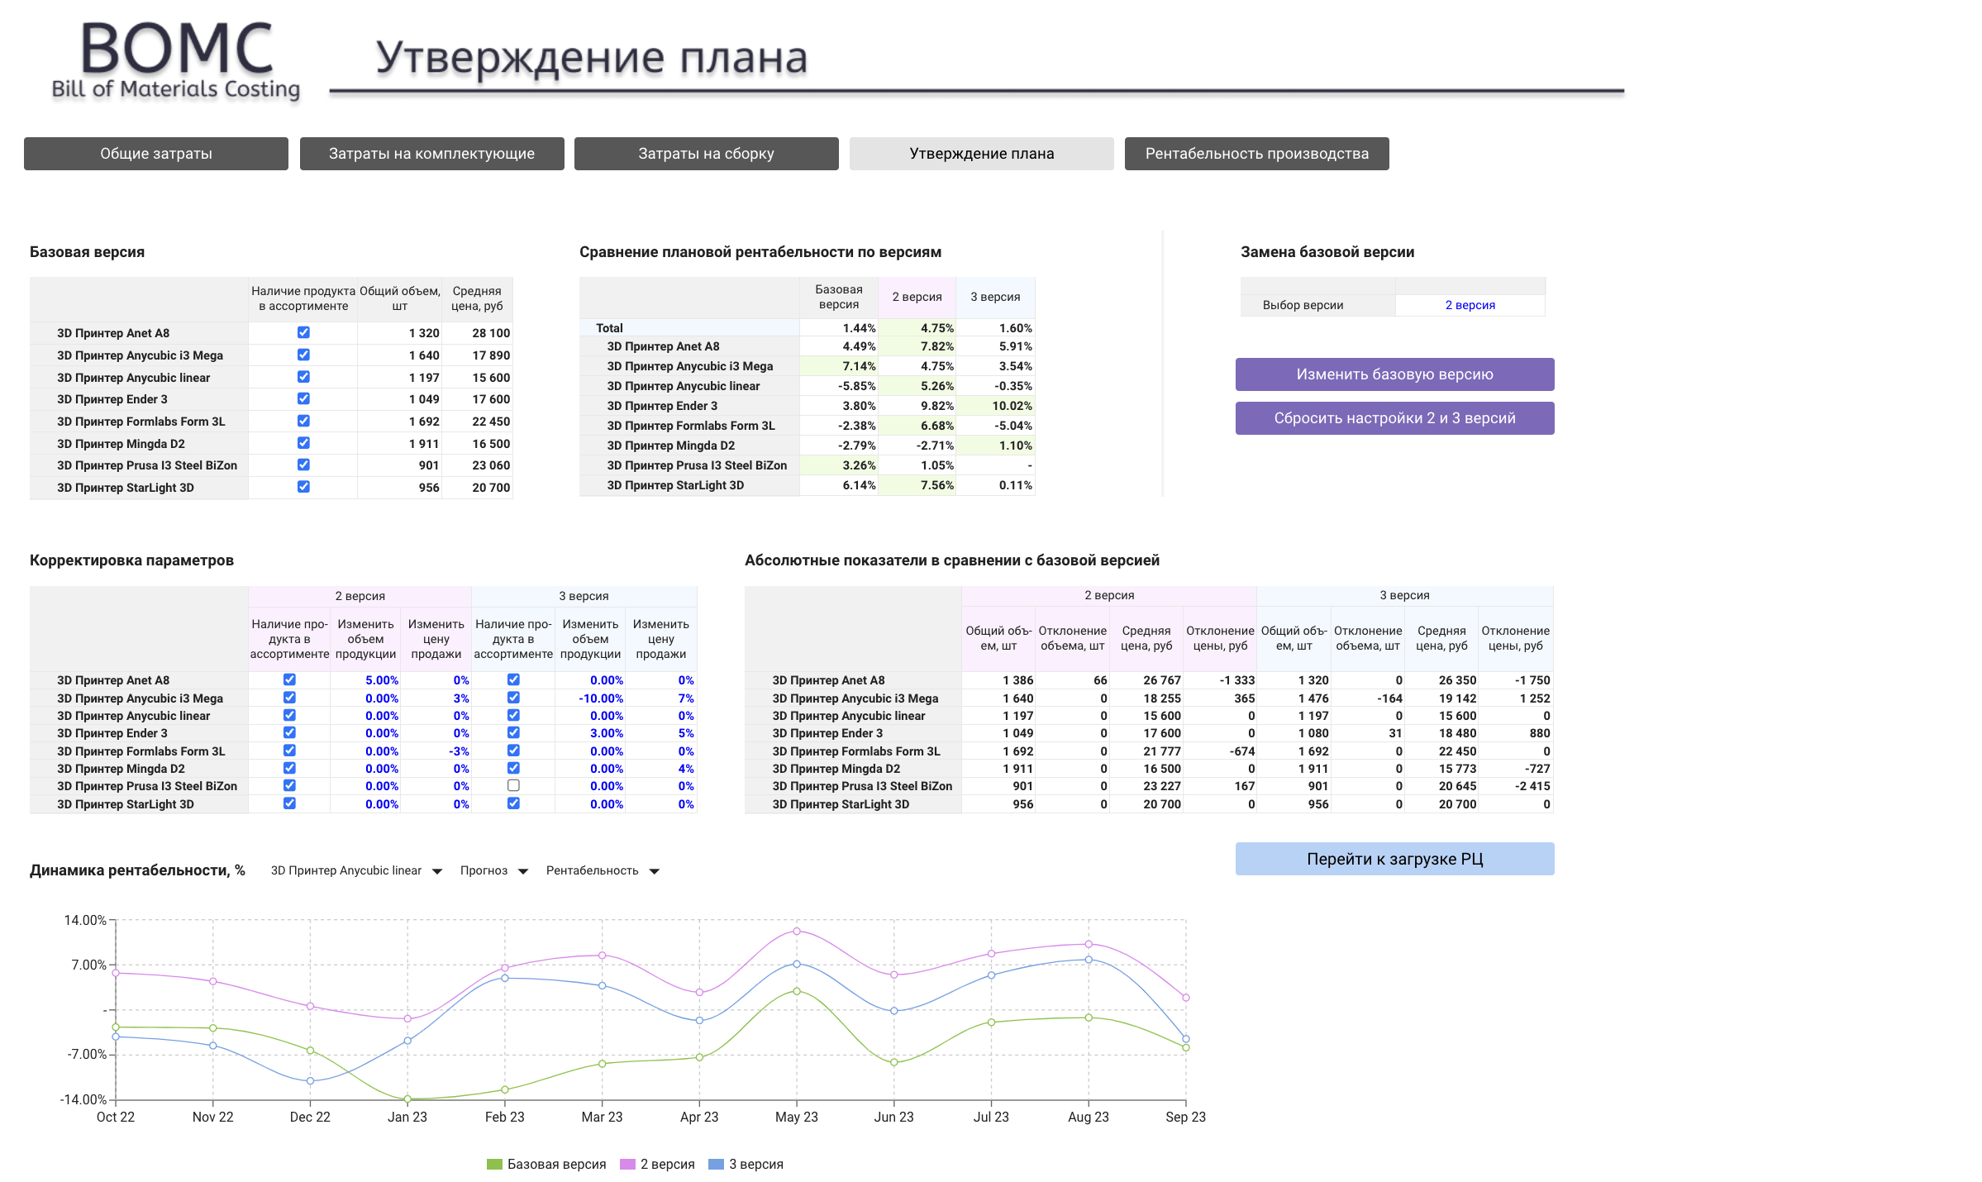This screenshot has width=1982, height=1182.
Task: Click Перейти к загрузке РЦ button
Action: click(x=1394, y=859)
